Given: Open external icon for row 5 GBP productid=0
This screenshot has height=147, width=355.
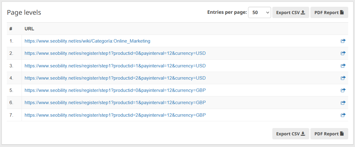Looking at the screenshot, I should (343, 90).
